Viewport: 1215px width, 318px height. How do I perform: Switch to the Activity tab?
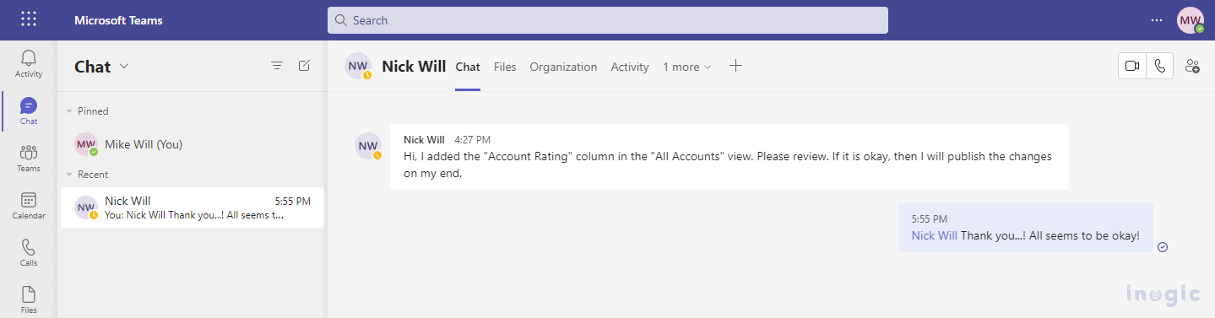[x=630, y=67]
